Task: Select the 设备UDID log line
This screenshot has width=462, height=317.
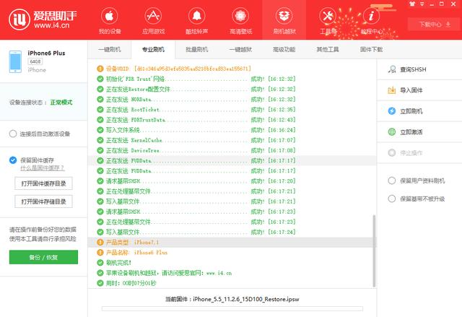Action: pos(232,69)
